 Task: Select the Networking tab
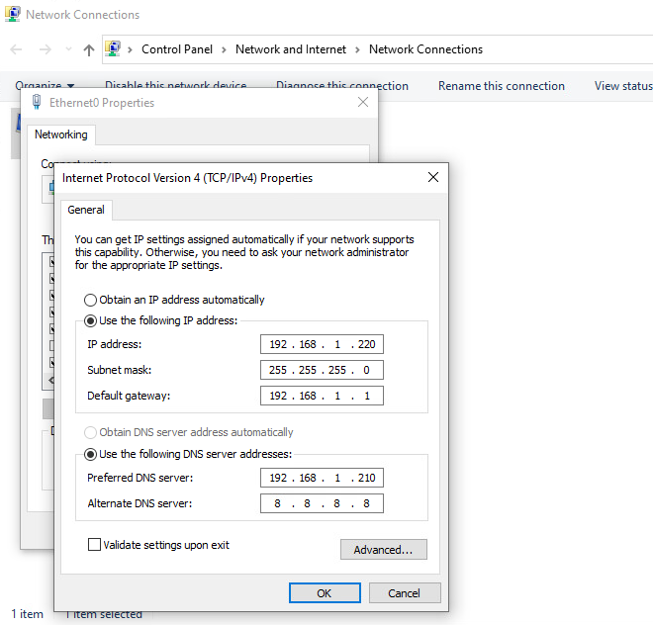coord(61,134)
